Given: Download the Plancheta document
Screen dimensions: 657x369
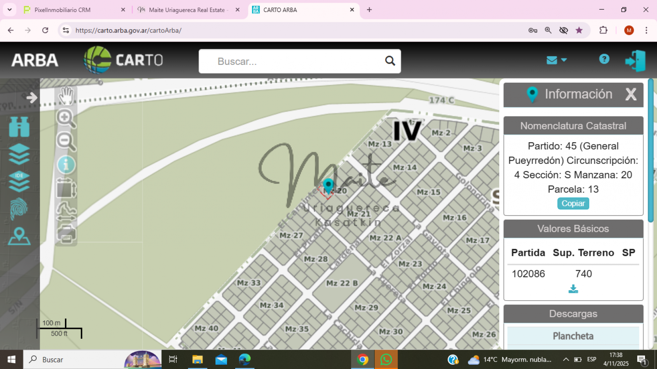Looking at the screenshot, I should (x=573, y=336).
